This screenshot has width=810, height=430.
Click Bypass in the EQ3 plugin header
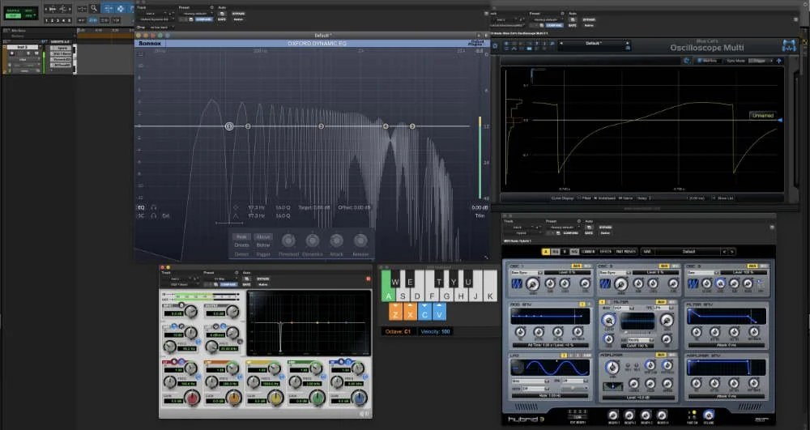[263, 279]
